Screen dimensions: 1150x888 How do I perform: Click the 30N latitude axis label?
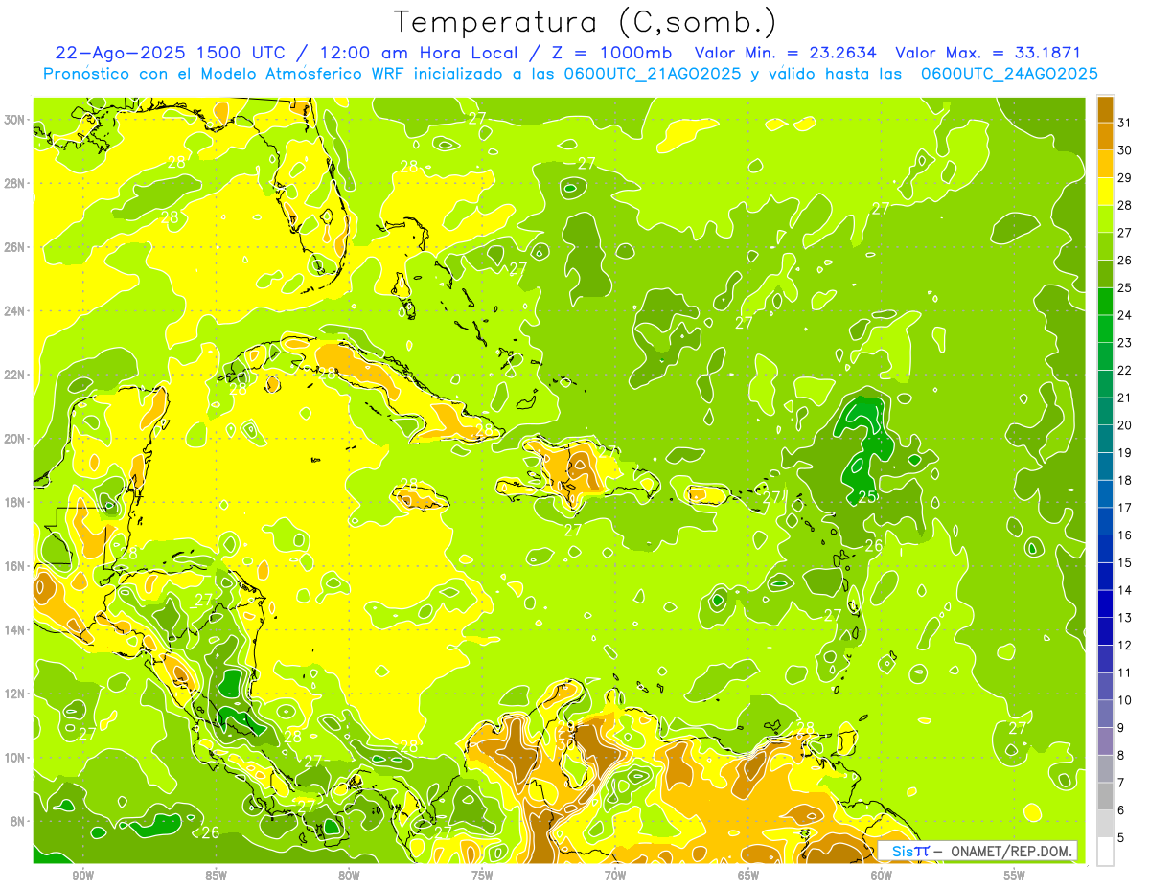[x=15, y=120]
